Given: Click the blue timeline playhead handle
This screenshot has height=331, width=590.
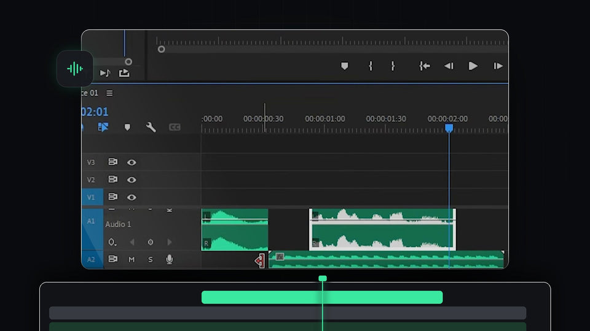Looking at the screenshot, I should tap(449, 128).
